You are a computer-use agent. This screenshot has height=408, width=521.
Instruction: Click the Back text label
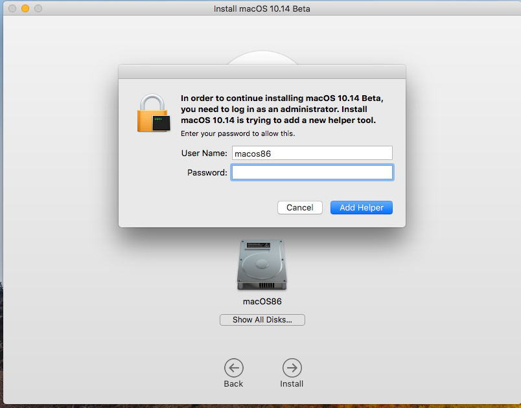(x=233, y=384)
